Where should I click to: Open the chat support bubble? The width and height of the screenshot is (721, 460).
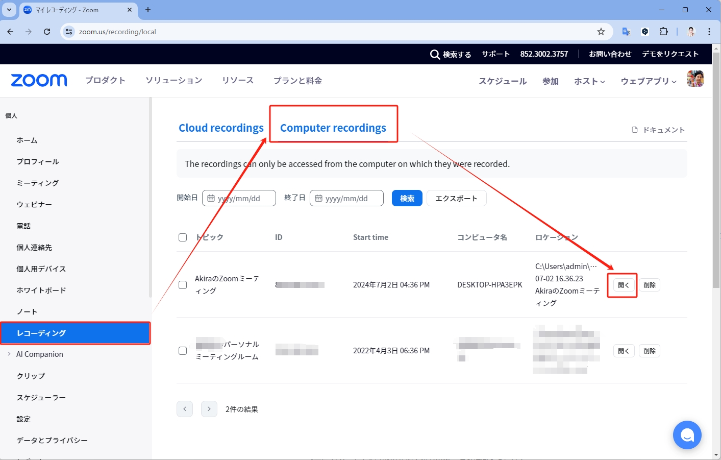pos(687,435)
